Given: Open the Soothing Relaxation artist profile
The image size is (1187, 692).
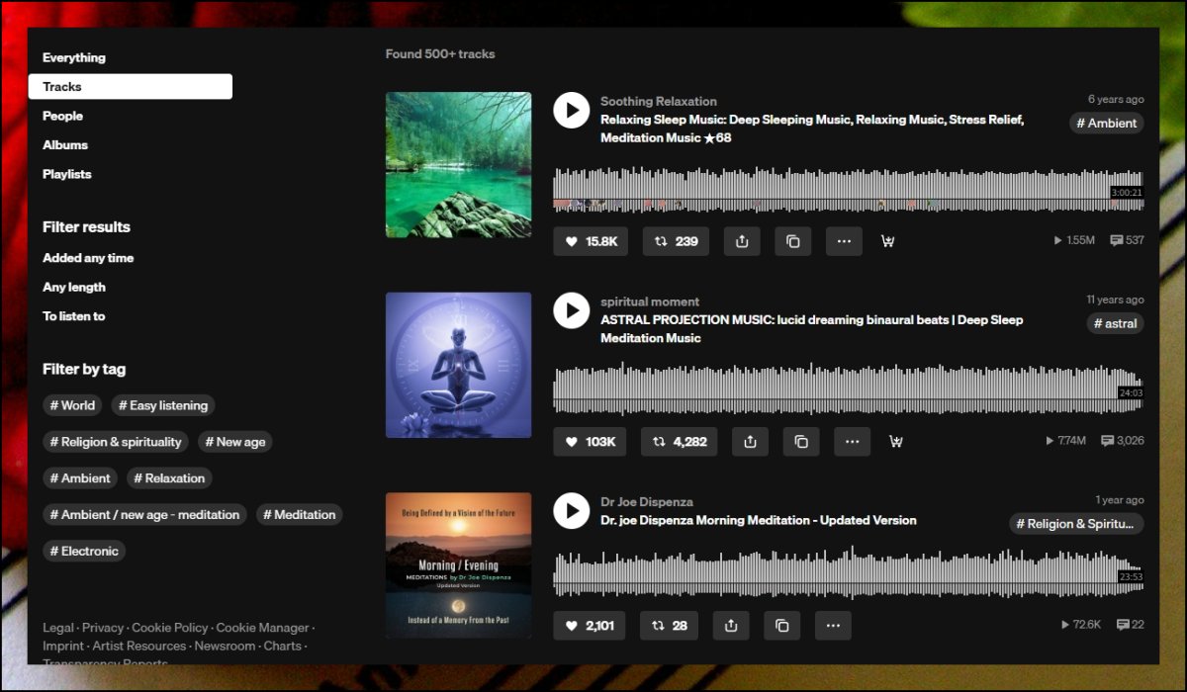Looking at the screenshot, I should pyautogui.click(x=659, y=101).
